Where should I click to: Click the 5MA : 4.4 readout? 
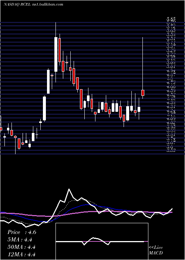[x=20, y=240]
